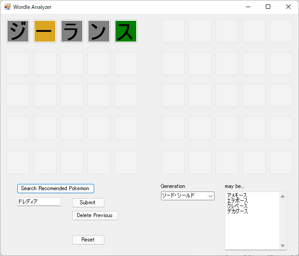Click the yellow ー letter tile
Screen dimensions: 299x256
45,31
